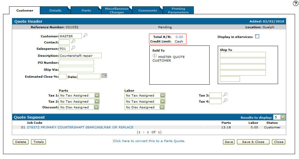Image resolution: width=299 pixels, height=159 pixels.
Task: Expand Labor Tax 2 dropdown
Action: click(x=145, y=101)
